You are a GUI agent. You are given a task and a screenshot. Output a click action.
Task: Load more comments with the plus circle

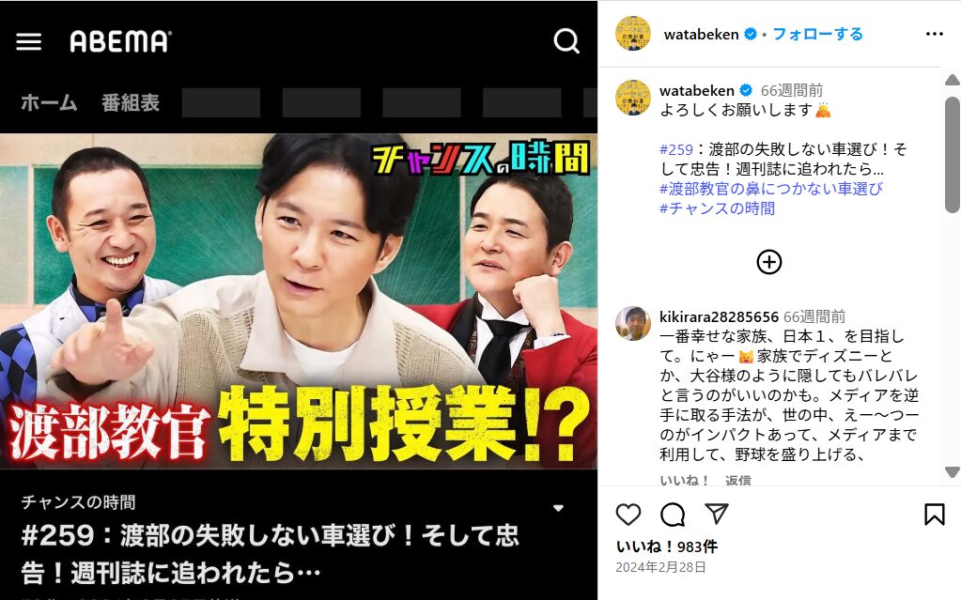768,262
